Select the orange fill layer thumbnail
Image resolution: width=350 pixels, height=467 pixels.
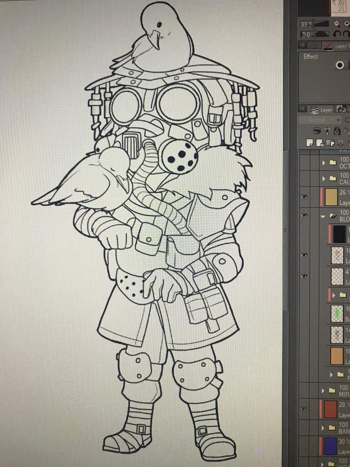(337, 355)
